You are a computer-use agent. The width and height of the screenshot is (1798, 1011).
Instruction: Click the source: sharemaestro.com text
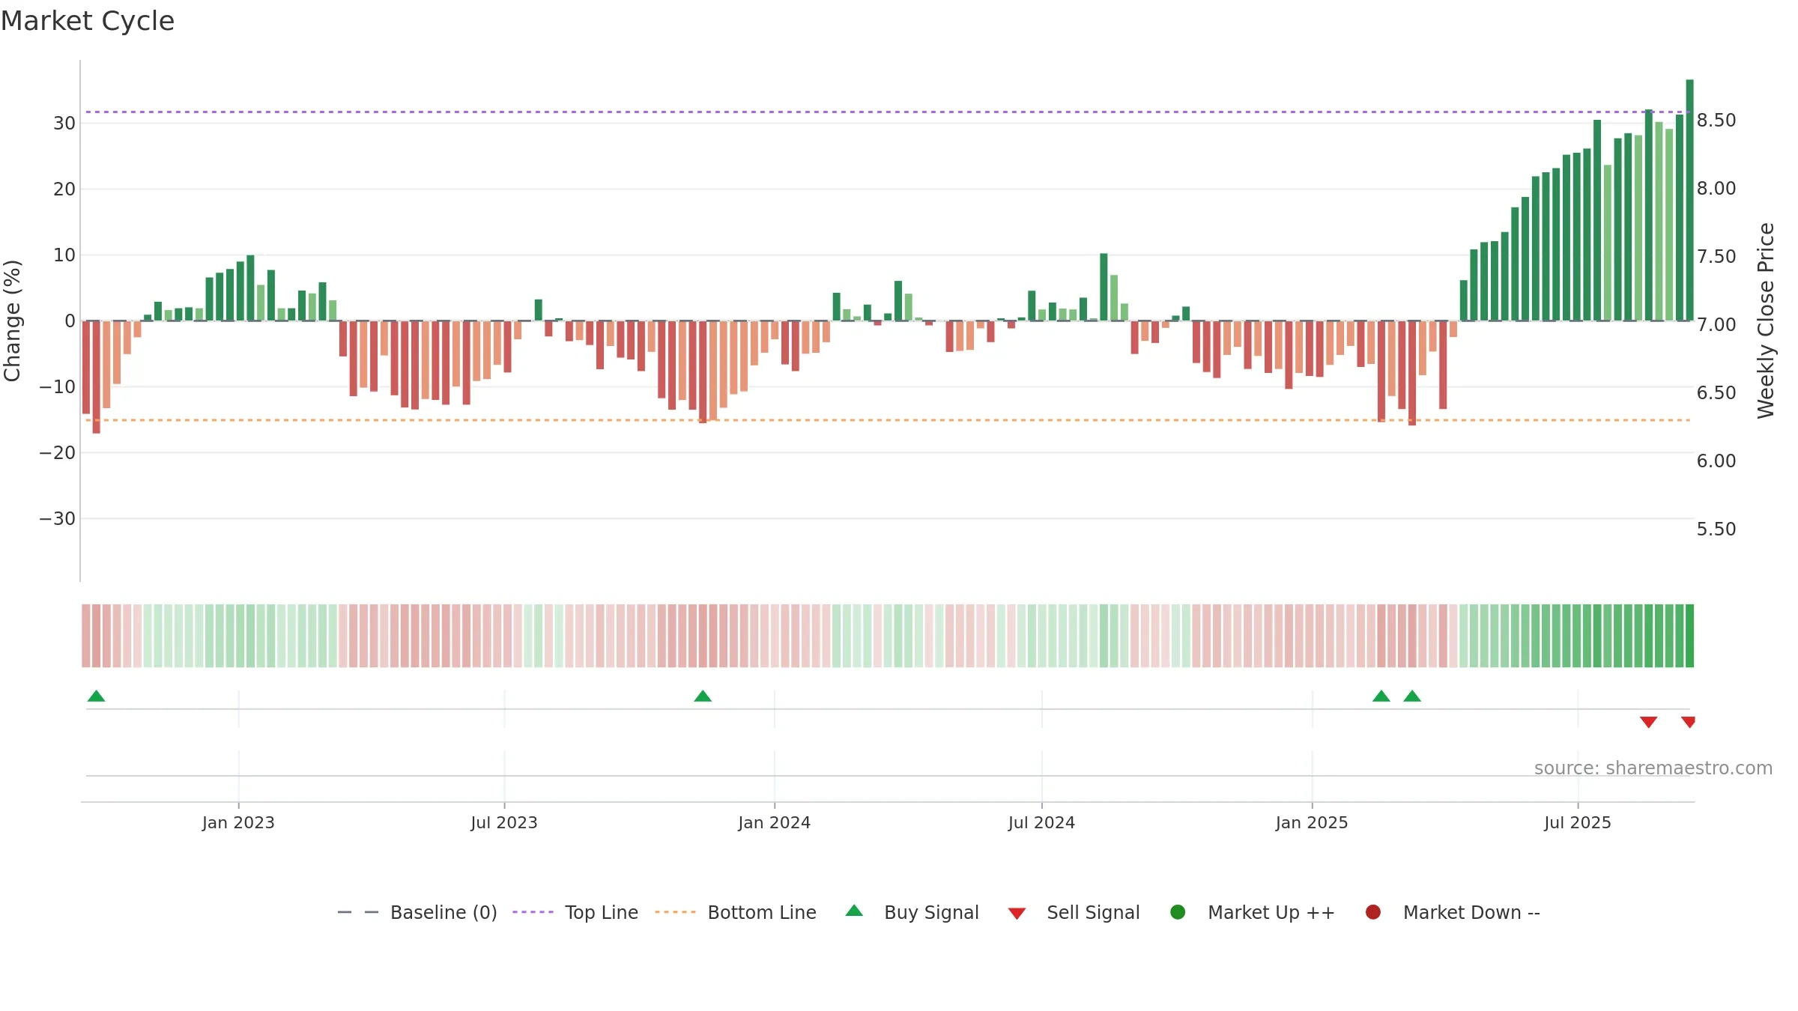tap(1653, 768)
